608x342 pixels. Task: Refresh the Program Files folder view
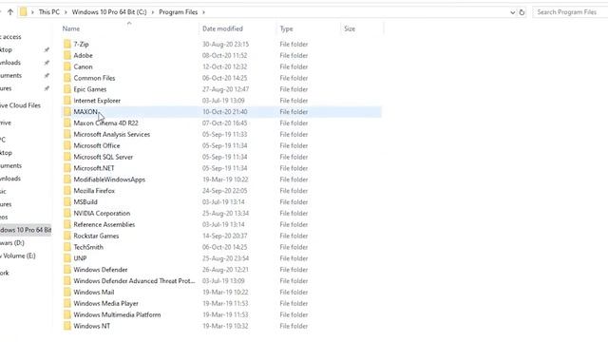(522, 12)
